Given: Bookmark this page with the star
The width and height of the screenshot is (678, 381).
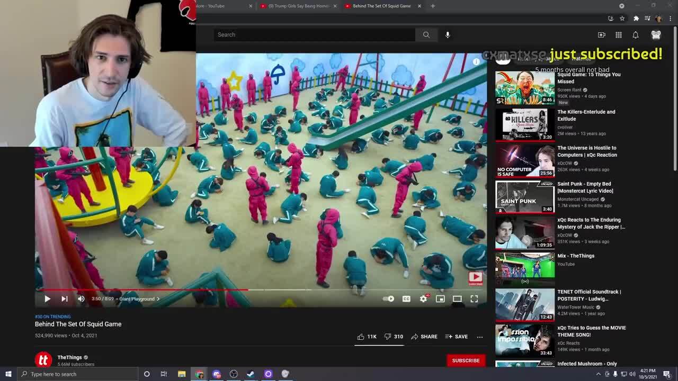Looking at the screenshot, I should click(x=622, y=19).
